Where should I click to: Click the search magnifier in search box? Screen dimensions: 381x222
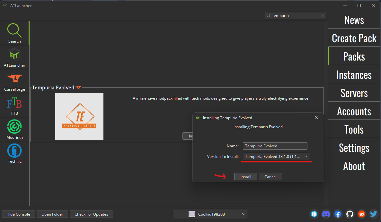pos(269,16)
